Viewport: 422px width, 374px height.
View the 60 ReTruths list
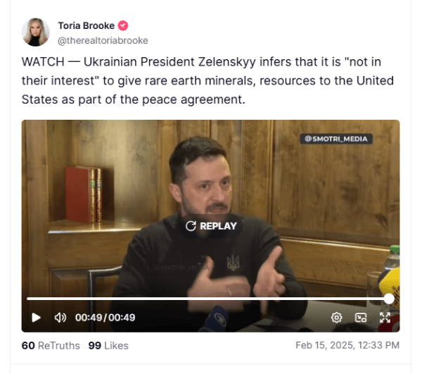pyautogui.click(x=51, y=345)
